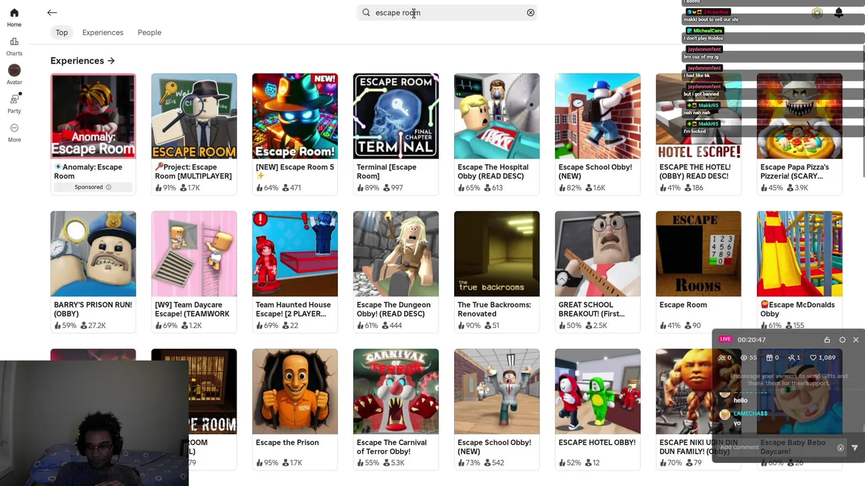Open GREAT SCHOOL BREAKOUT! thumbnail
865x486 pixels.
coord(597,254)
